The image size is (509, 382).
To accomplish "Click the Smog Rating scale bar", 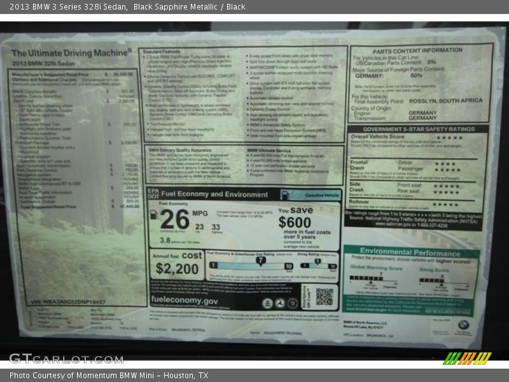I will (318, 265).
